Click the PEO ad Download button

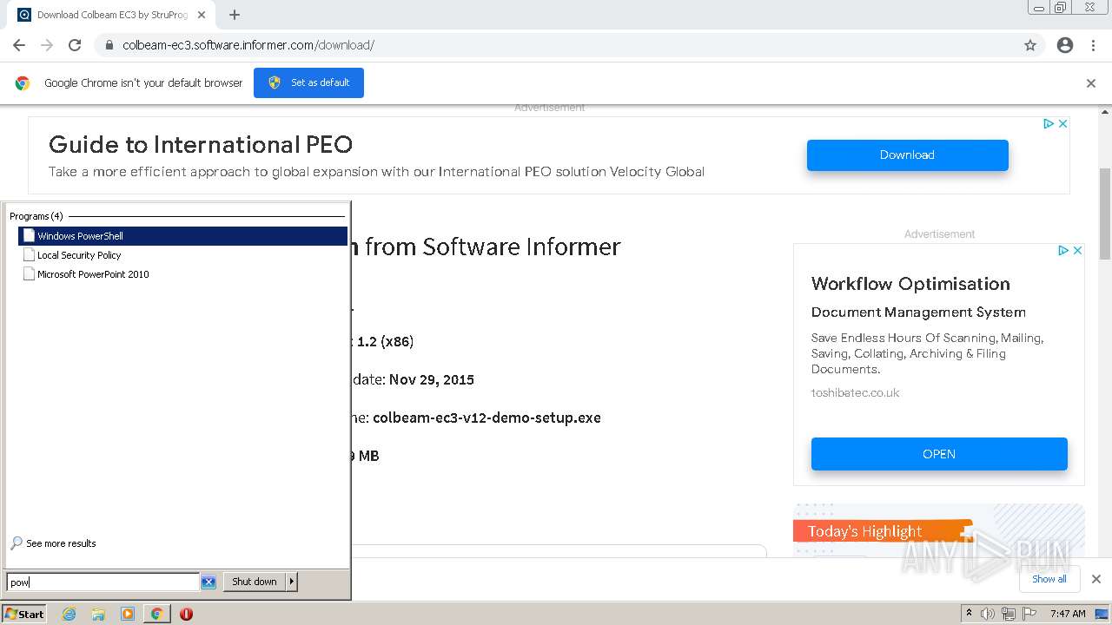click(x=907, y=155)
